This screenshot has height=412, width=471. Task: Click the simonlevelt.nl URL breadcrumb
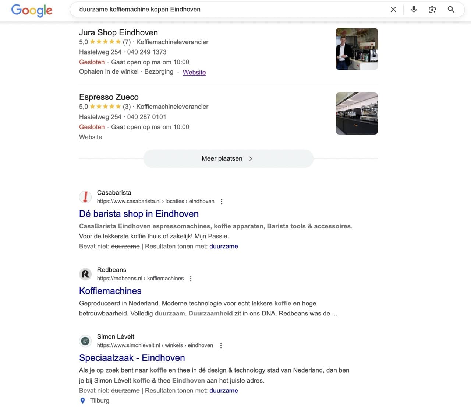coord(155,345)
